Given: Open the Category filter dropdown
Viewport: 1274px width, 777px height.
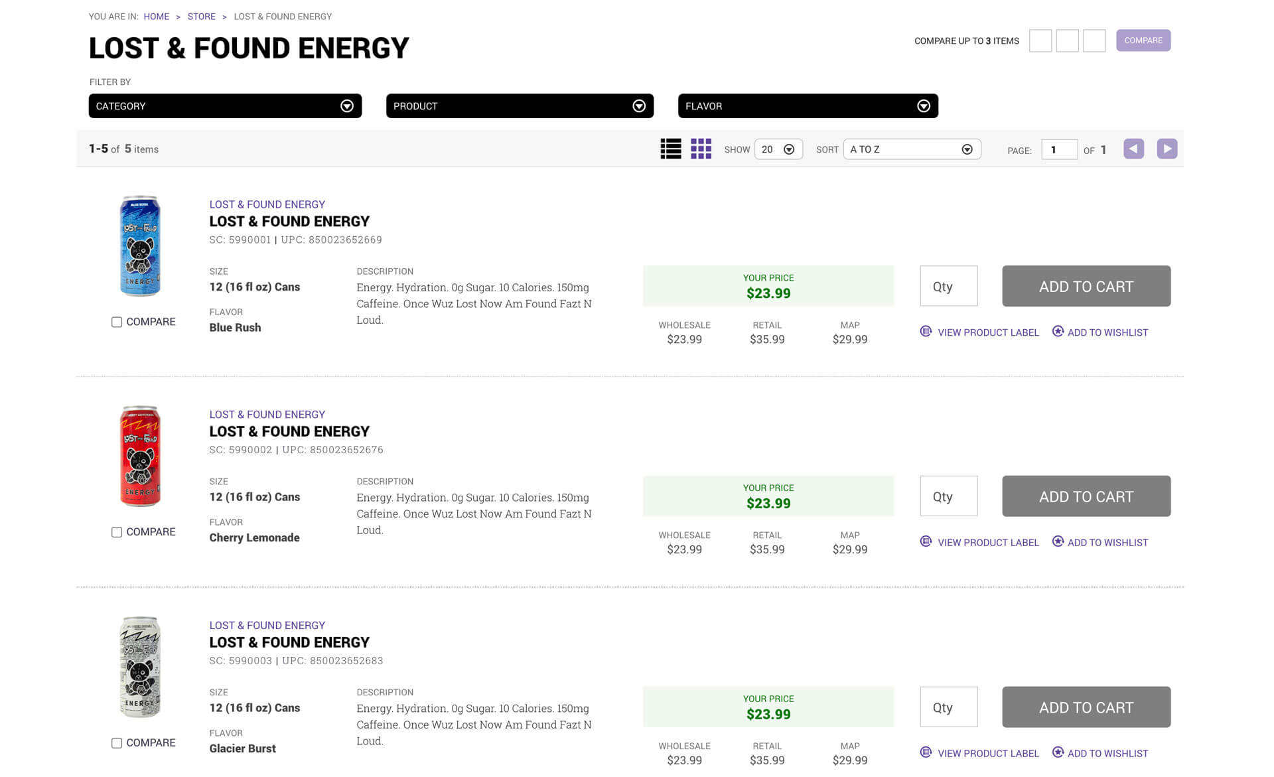Looking at the screenshot, I should pos(225,106).
